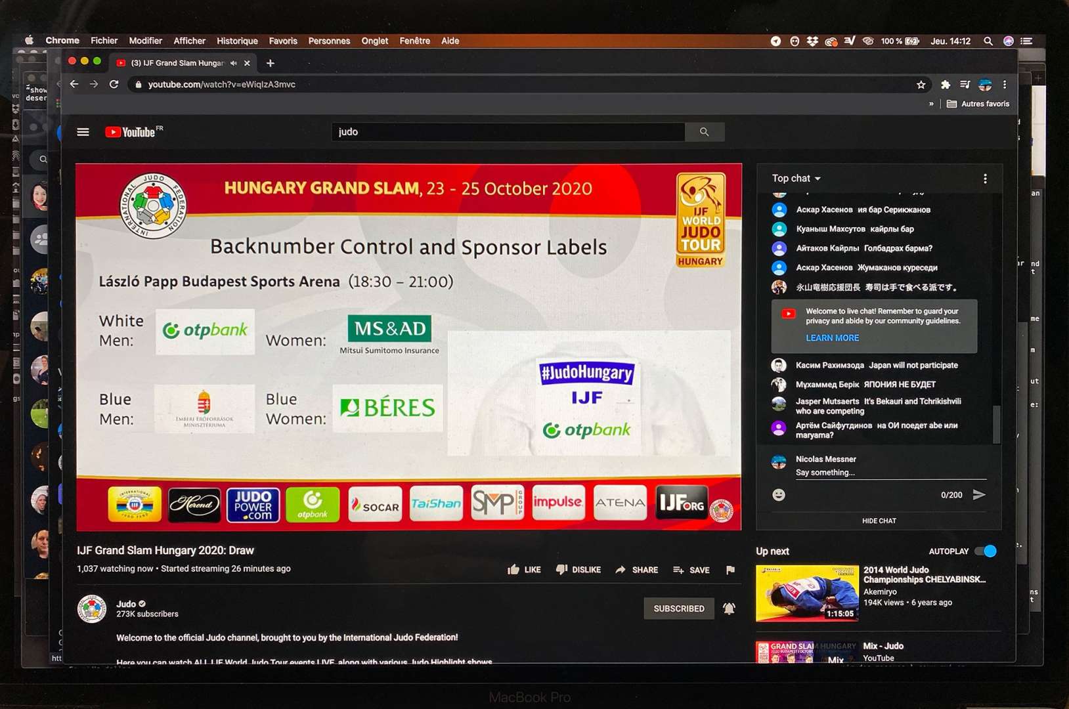Open Chrome's three-dot menu
Viewport: 1069px width, 709px height.
tap(1005, 85)
